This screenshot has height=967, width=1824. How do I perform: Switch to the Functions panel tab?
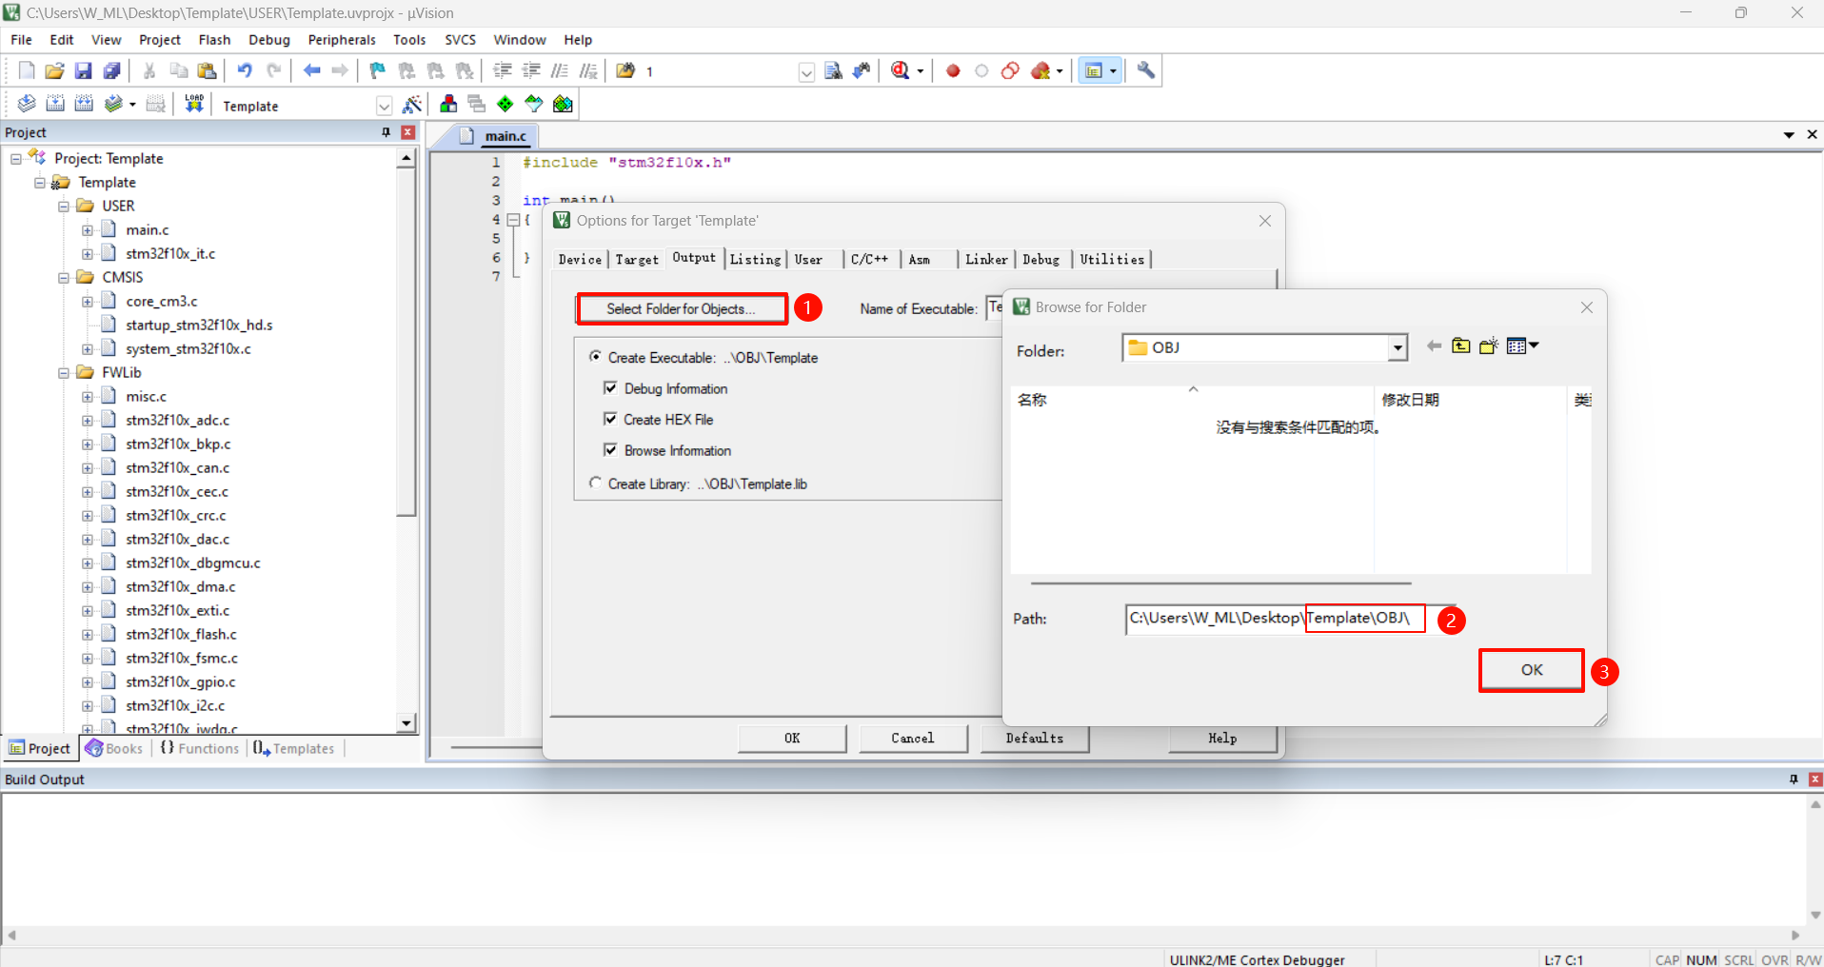[x=200, y=748]
